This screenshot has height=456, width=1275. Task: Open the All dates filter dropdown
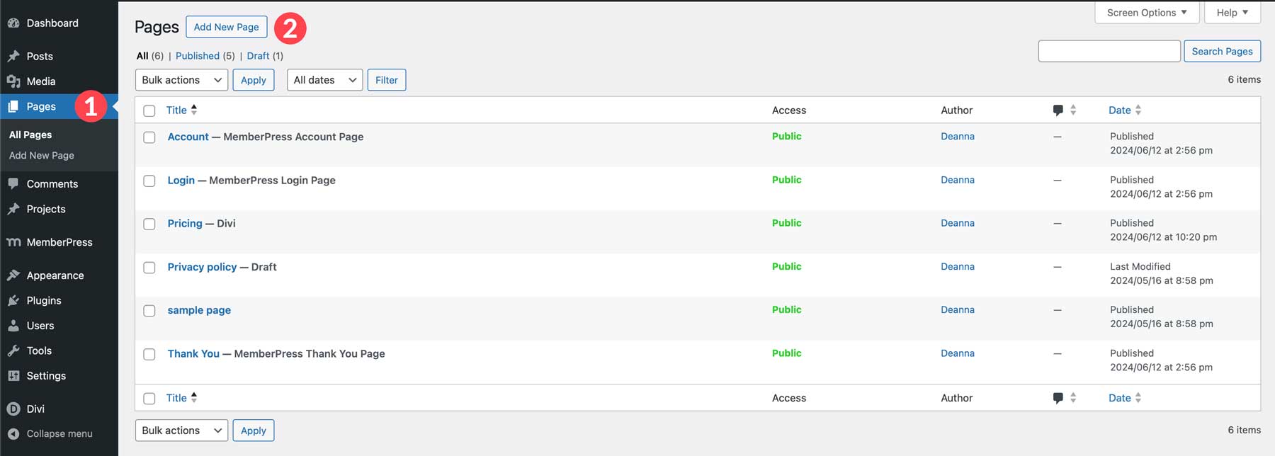point(324,80)
